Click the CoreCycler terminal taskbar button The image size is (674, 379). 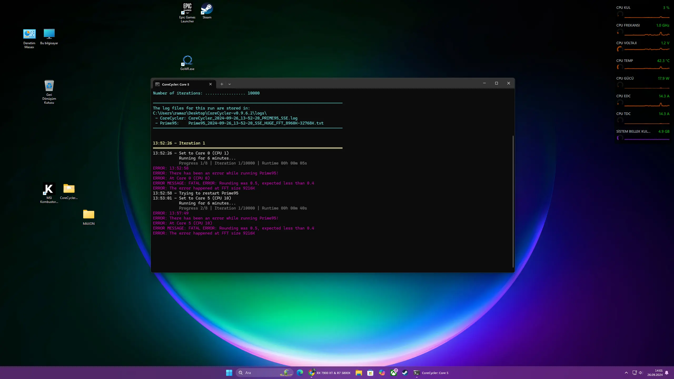[x=431, y=373]
